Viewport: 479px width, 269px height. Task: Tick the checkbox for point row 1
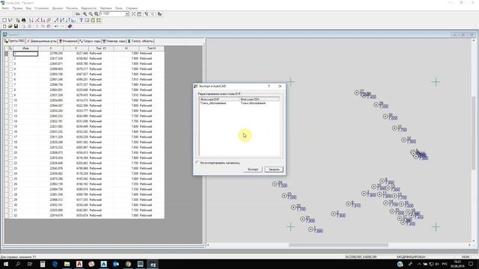[10, 53]
